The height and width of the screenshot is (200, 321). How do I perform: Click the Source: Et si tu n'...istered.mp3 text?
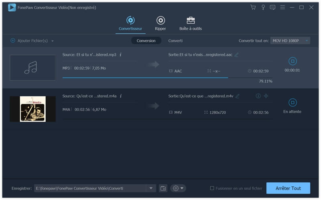coord(89,55)
